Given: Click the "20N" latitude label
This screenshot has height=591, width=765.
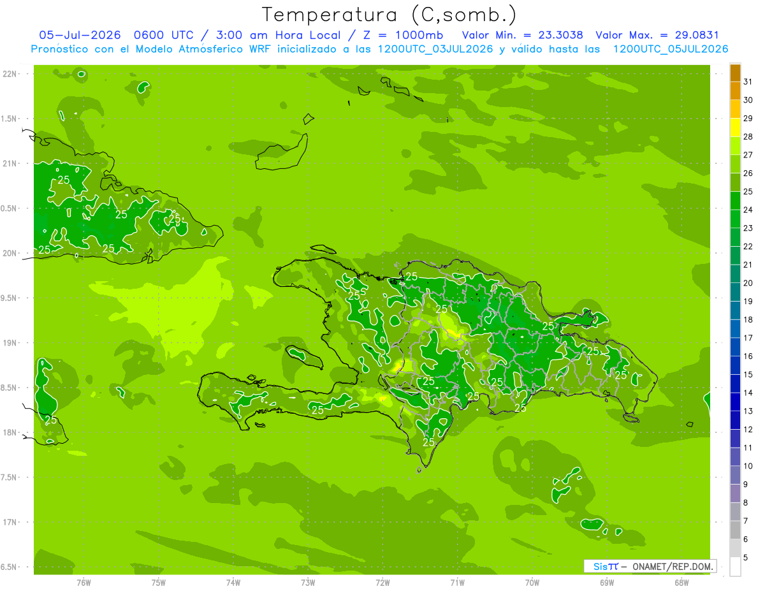Looking at the screenshot, I should pos(11,253).
